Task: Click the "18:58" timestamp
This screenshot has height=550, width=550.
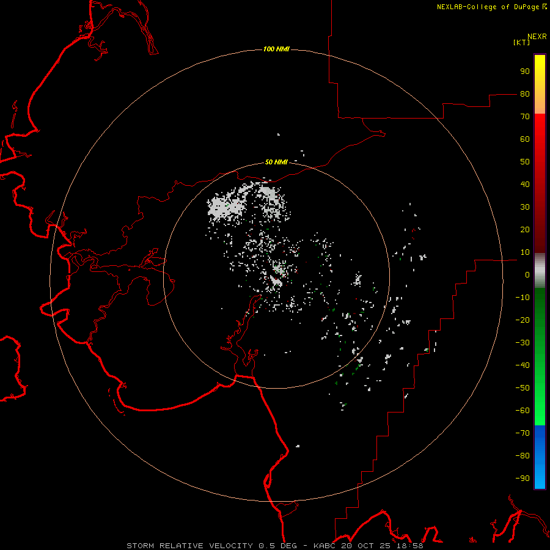Action: (409, 546)
